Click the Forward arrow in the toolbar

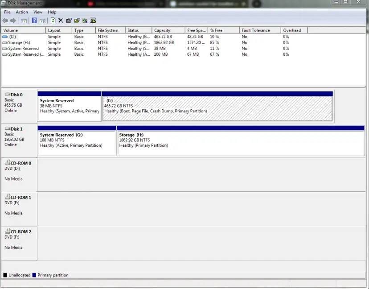[x=13, y=21]
